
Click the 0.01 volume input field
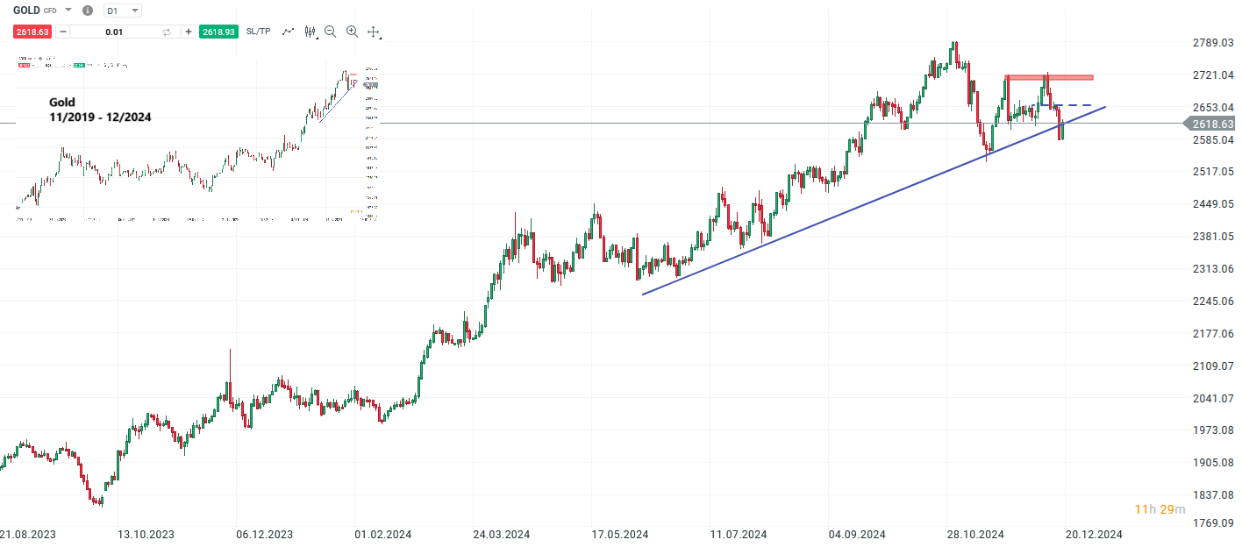[114, 32]
